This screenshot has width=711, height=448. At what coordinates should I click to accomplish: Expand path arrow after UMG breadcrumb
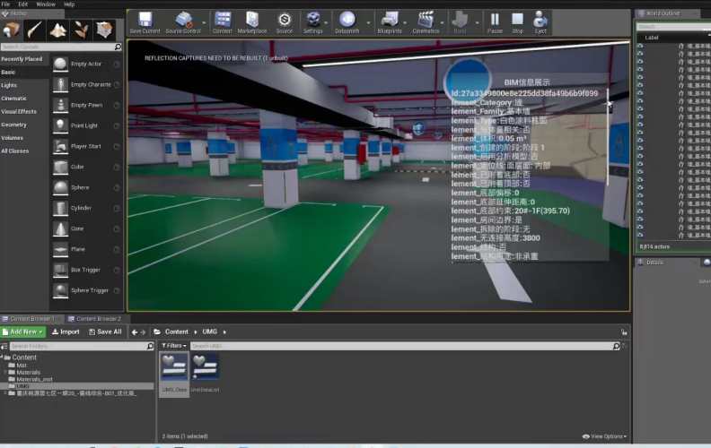[x=224, y=332]
